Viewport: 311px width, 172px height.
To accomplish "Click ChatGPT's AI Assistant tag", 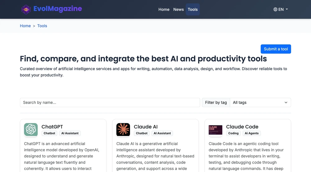I will (70, 133).
